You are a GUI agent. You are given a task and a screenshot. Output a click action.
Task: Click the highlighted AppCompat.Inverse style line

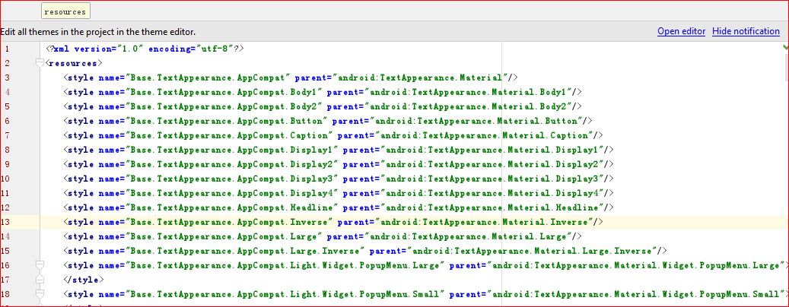(x=333, y=222)
